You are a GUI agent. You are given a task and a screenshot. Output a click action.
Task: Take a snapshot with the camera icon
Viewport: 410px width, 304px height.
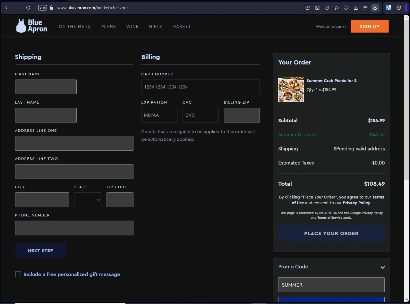(317, 8)
